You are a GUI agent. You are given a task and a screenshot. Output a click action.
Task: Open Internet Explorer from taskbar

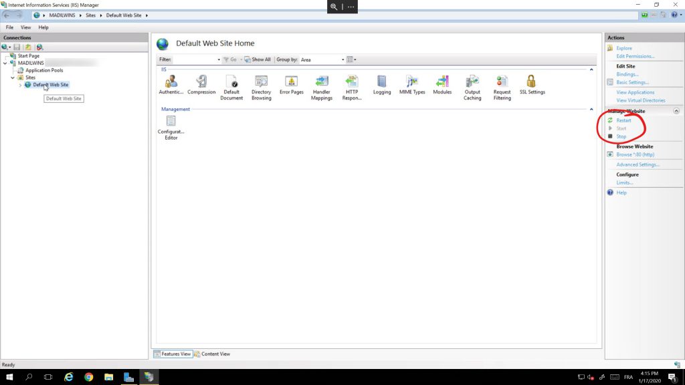69,377
